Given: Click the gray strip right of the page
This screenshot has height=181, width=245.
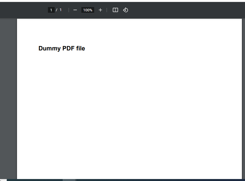Looking at the screenshot, I should coord(243,99).
